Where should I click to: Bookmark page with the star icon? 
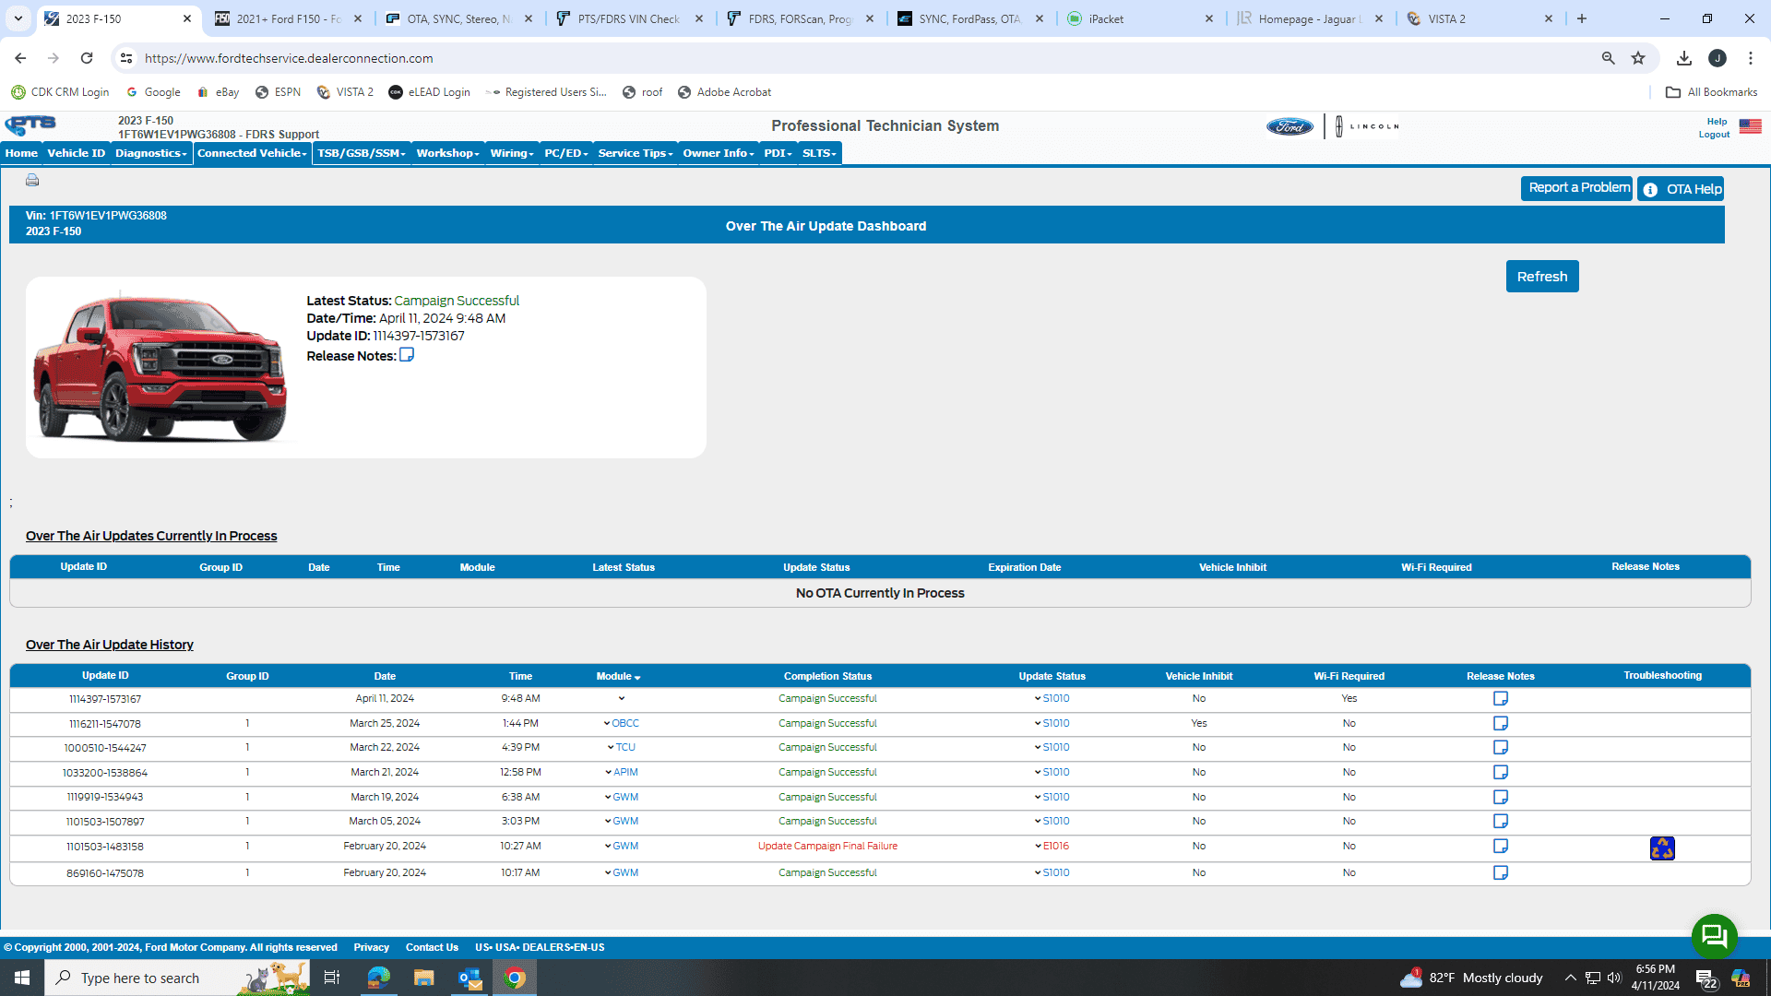1638,58
